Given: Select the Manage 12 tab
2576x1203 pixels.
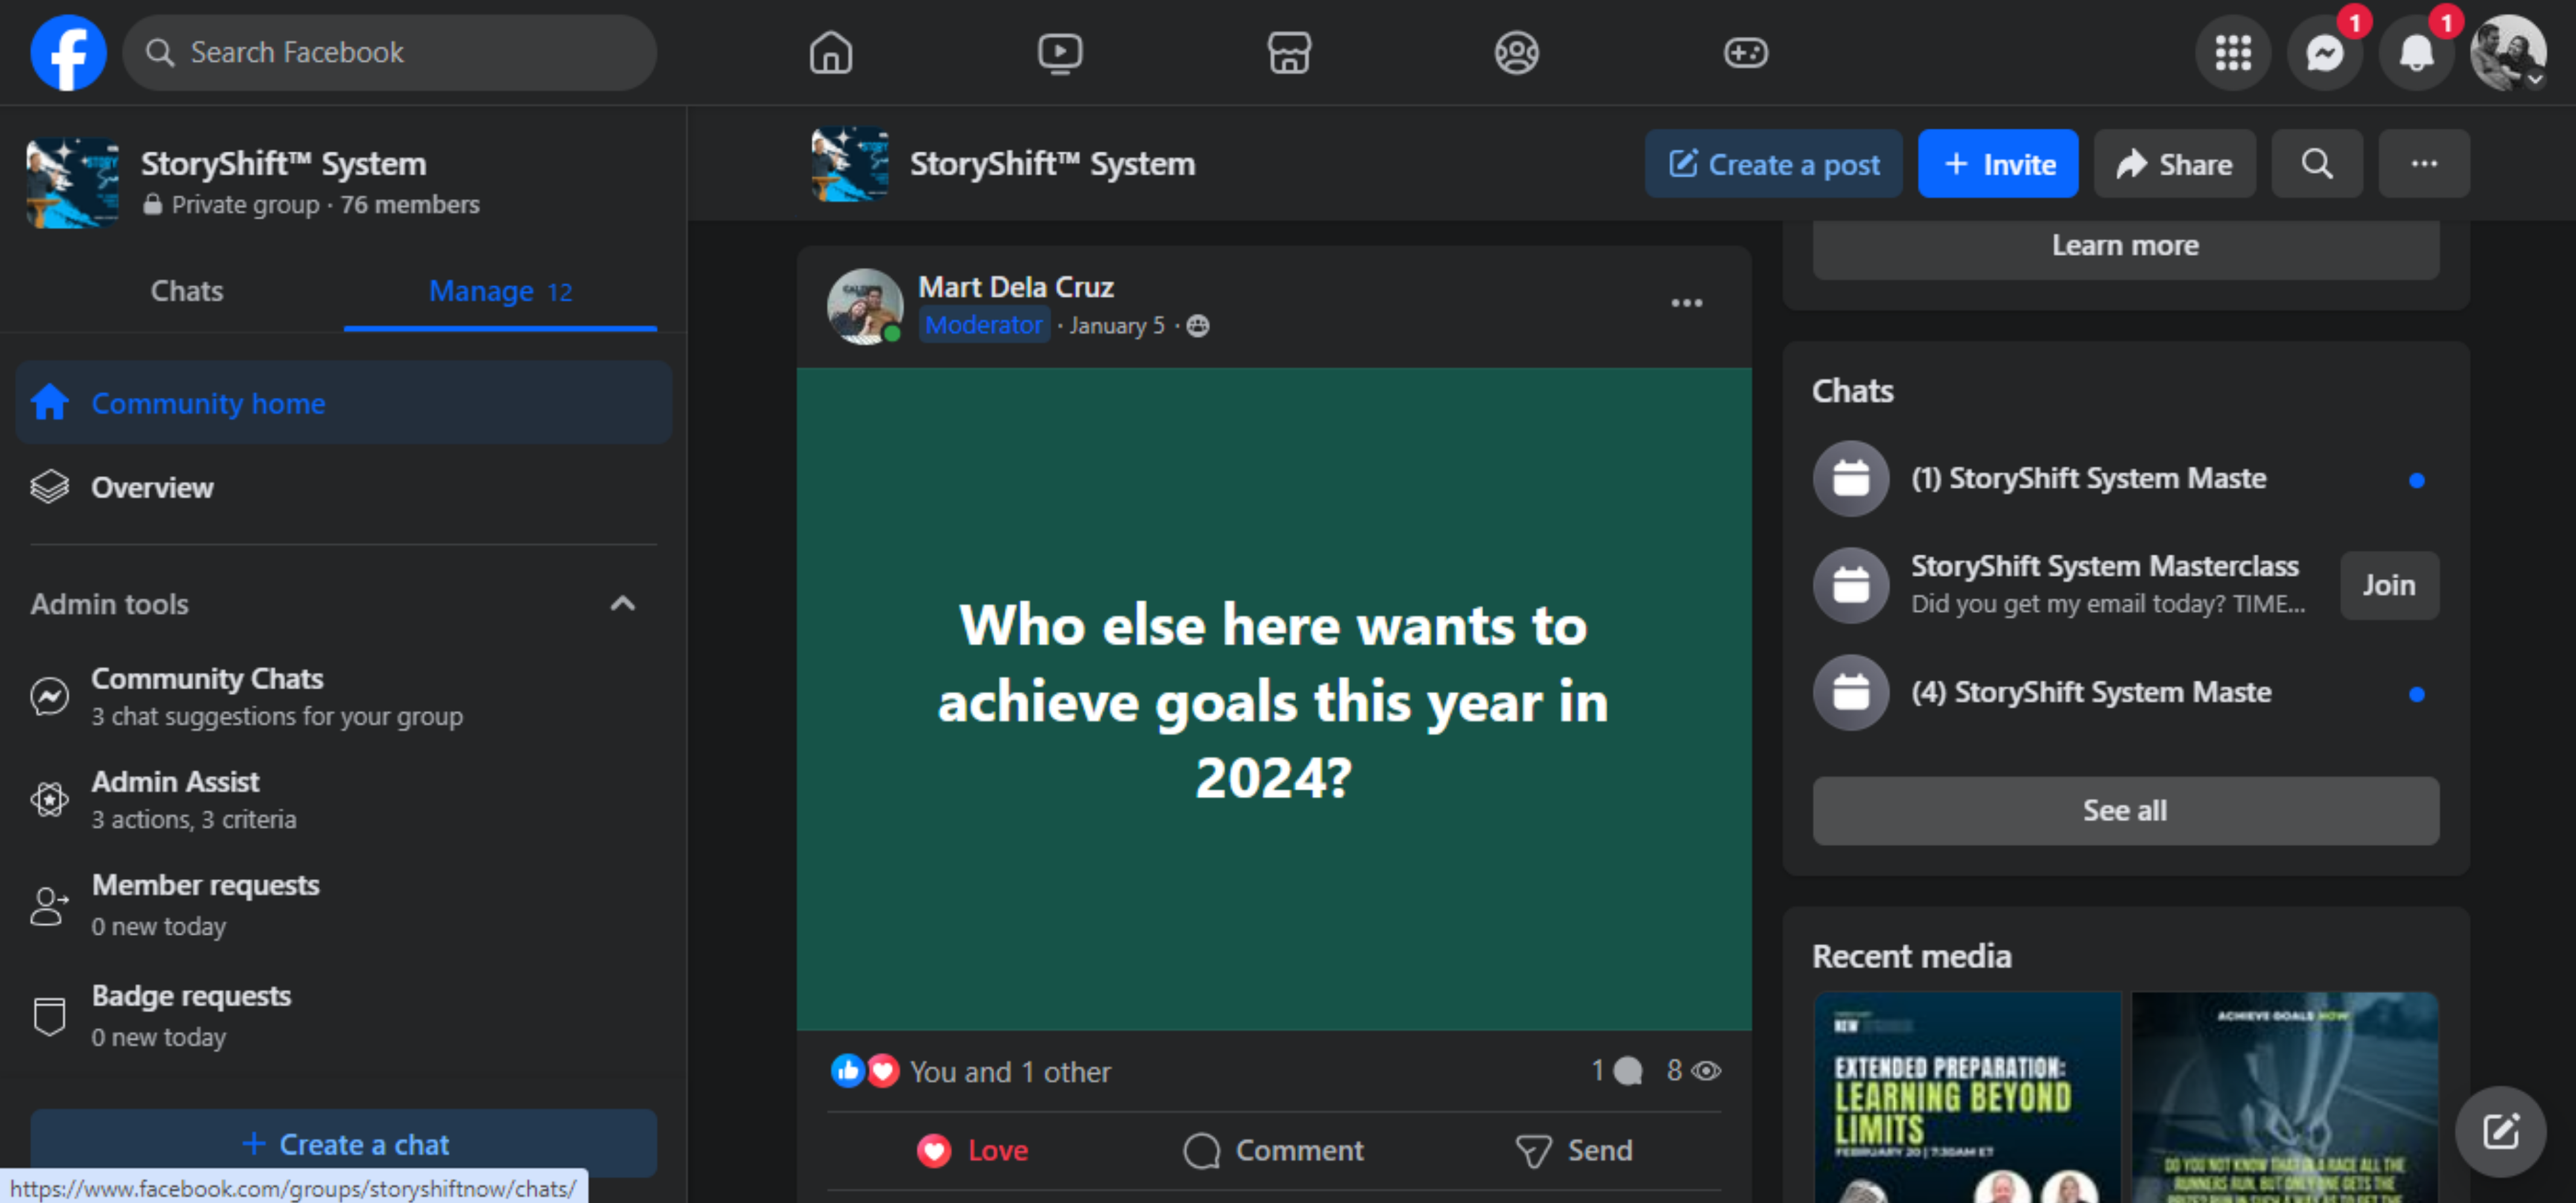Looking at the screenshot, I should point(500,291).
